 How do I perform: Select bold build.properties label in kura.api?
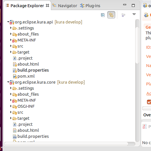[x=33, y=70]
